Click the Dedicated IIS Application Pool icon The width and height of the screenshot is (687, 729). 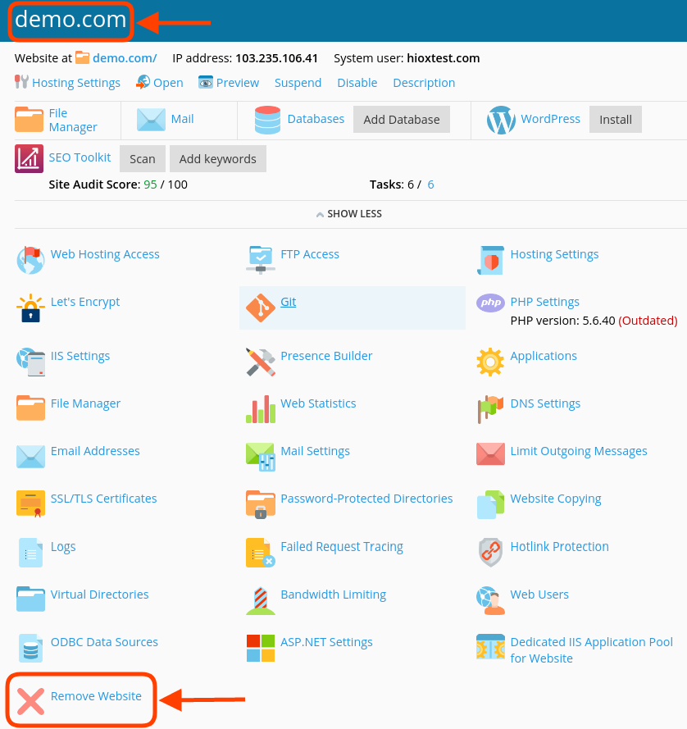(x=490, y=647)
